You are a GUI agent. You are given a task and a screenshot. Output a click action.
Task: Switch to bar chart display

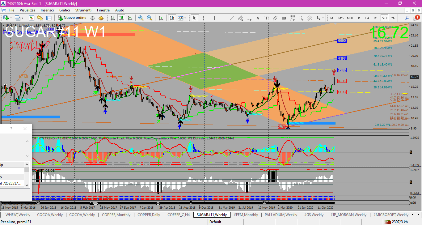point(113,18)
